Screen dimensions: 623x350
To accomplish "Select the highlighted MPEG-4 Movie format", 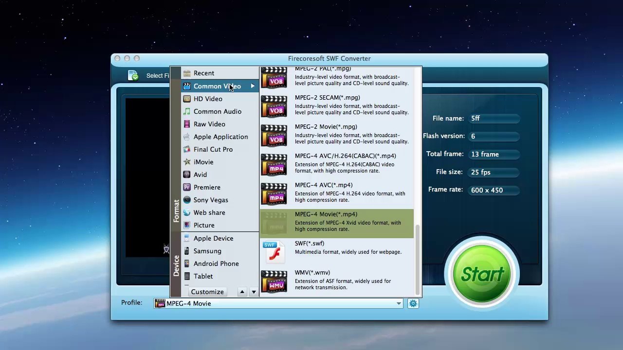I will 337,224.
